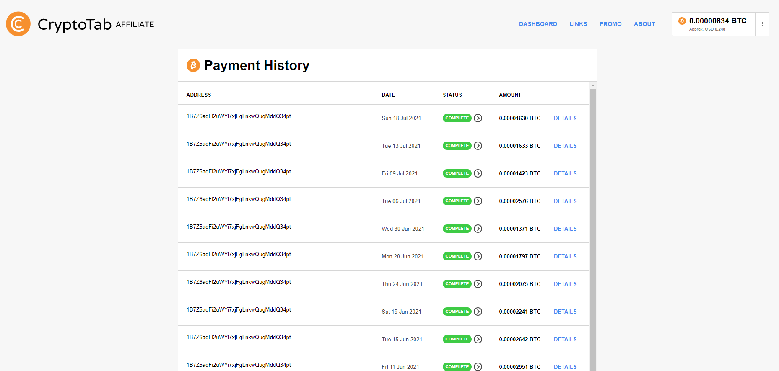
Task: Open the Links menu item
Action: (x=578, y=24)
